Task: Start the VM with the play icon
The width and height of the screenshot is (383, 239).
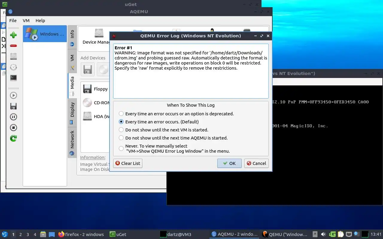Action: point(13,95)
